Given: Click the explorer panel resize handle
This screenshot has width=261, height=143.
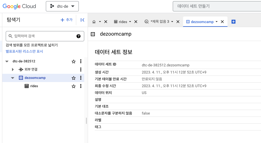Looking at the screenshot, I should (x=86, y=121).
